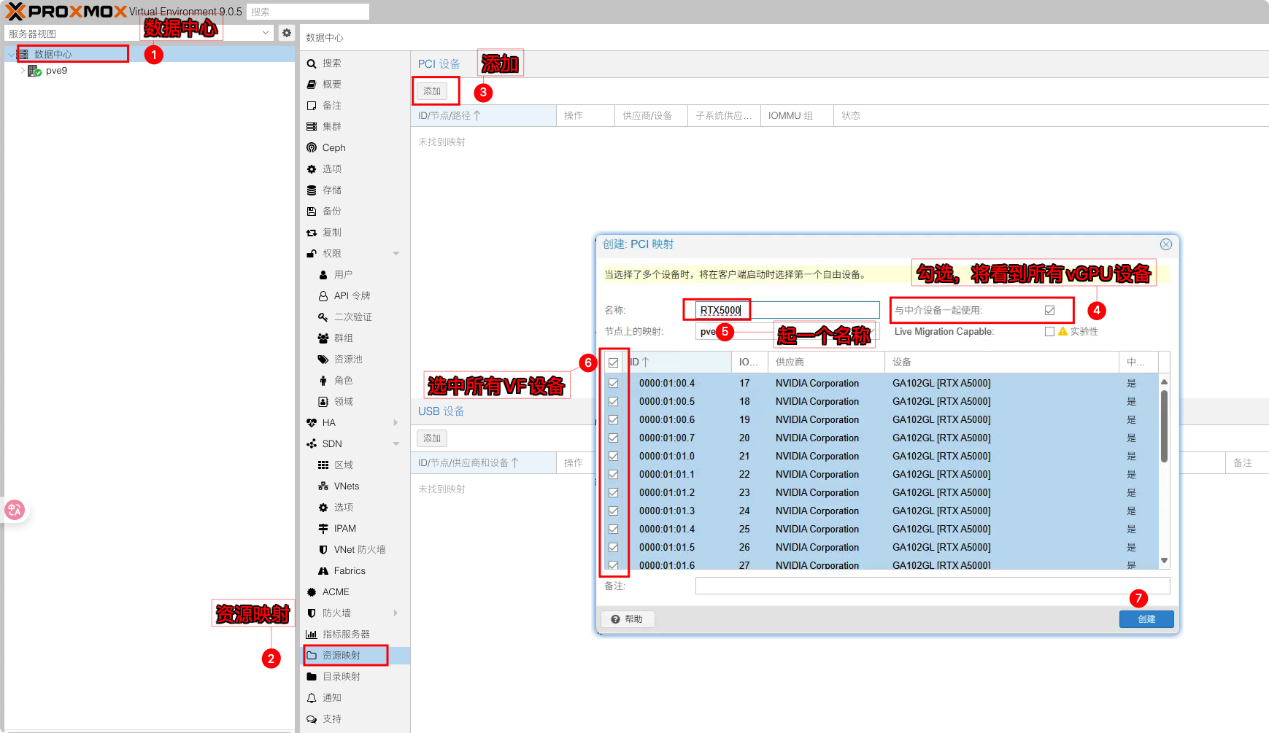Open API 令牌 icon
1269x733 pixels.
point(323,296)
